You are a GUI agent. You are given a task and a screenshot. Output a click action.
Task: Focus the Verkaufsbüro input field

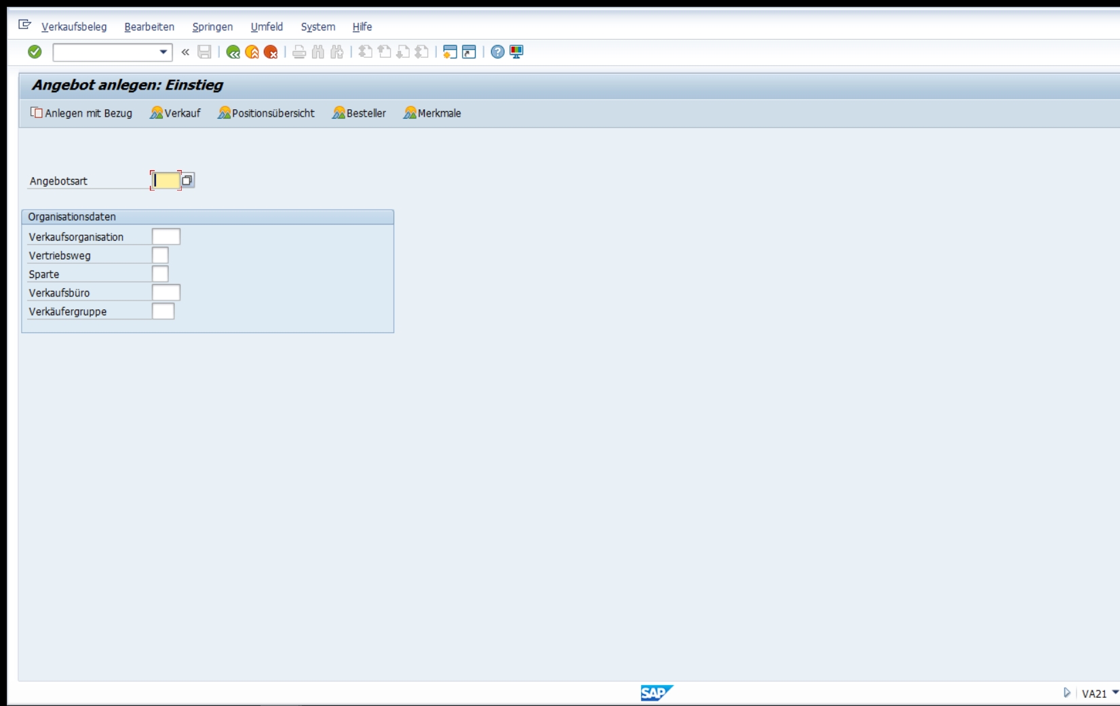pos(166,293)
